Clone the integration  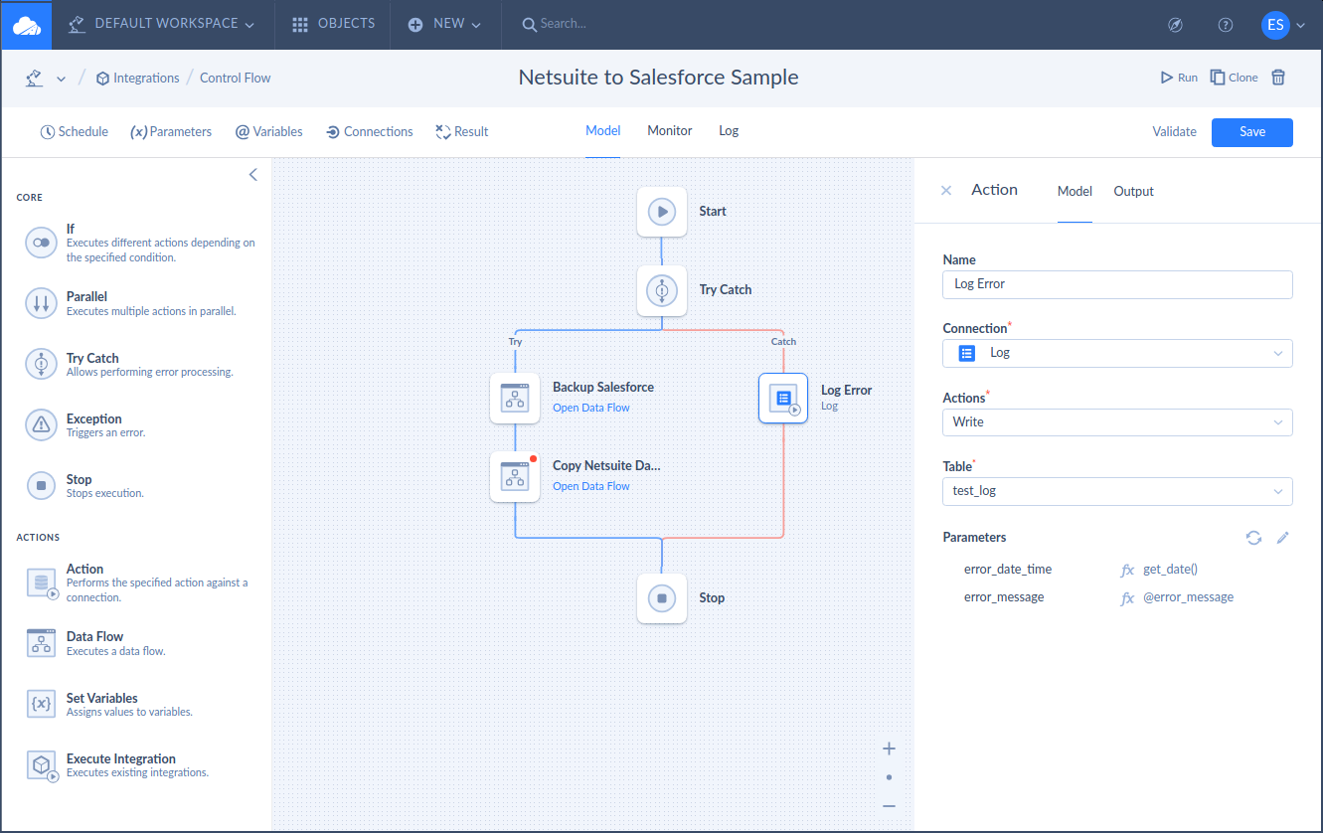tap(1234, 78)
